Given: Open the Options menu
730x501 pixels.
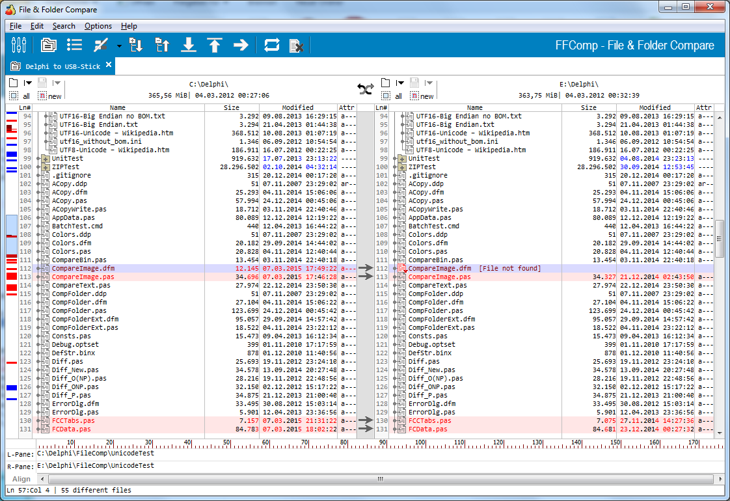Looking at the screenshot, I should 98,26.
